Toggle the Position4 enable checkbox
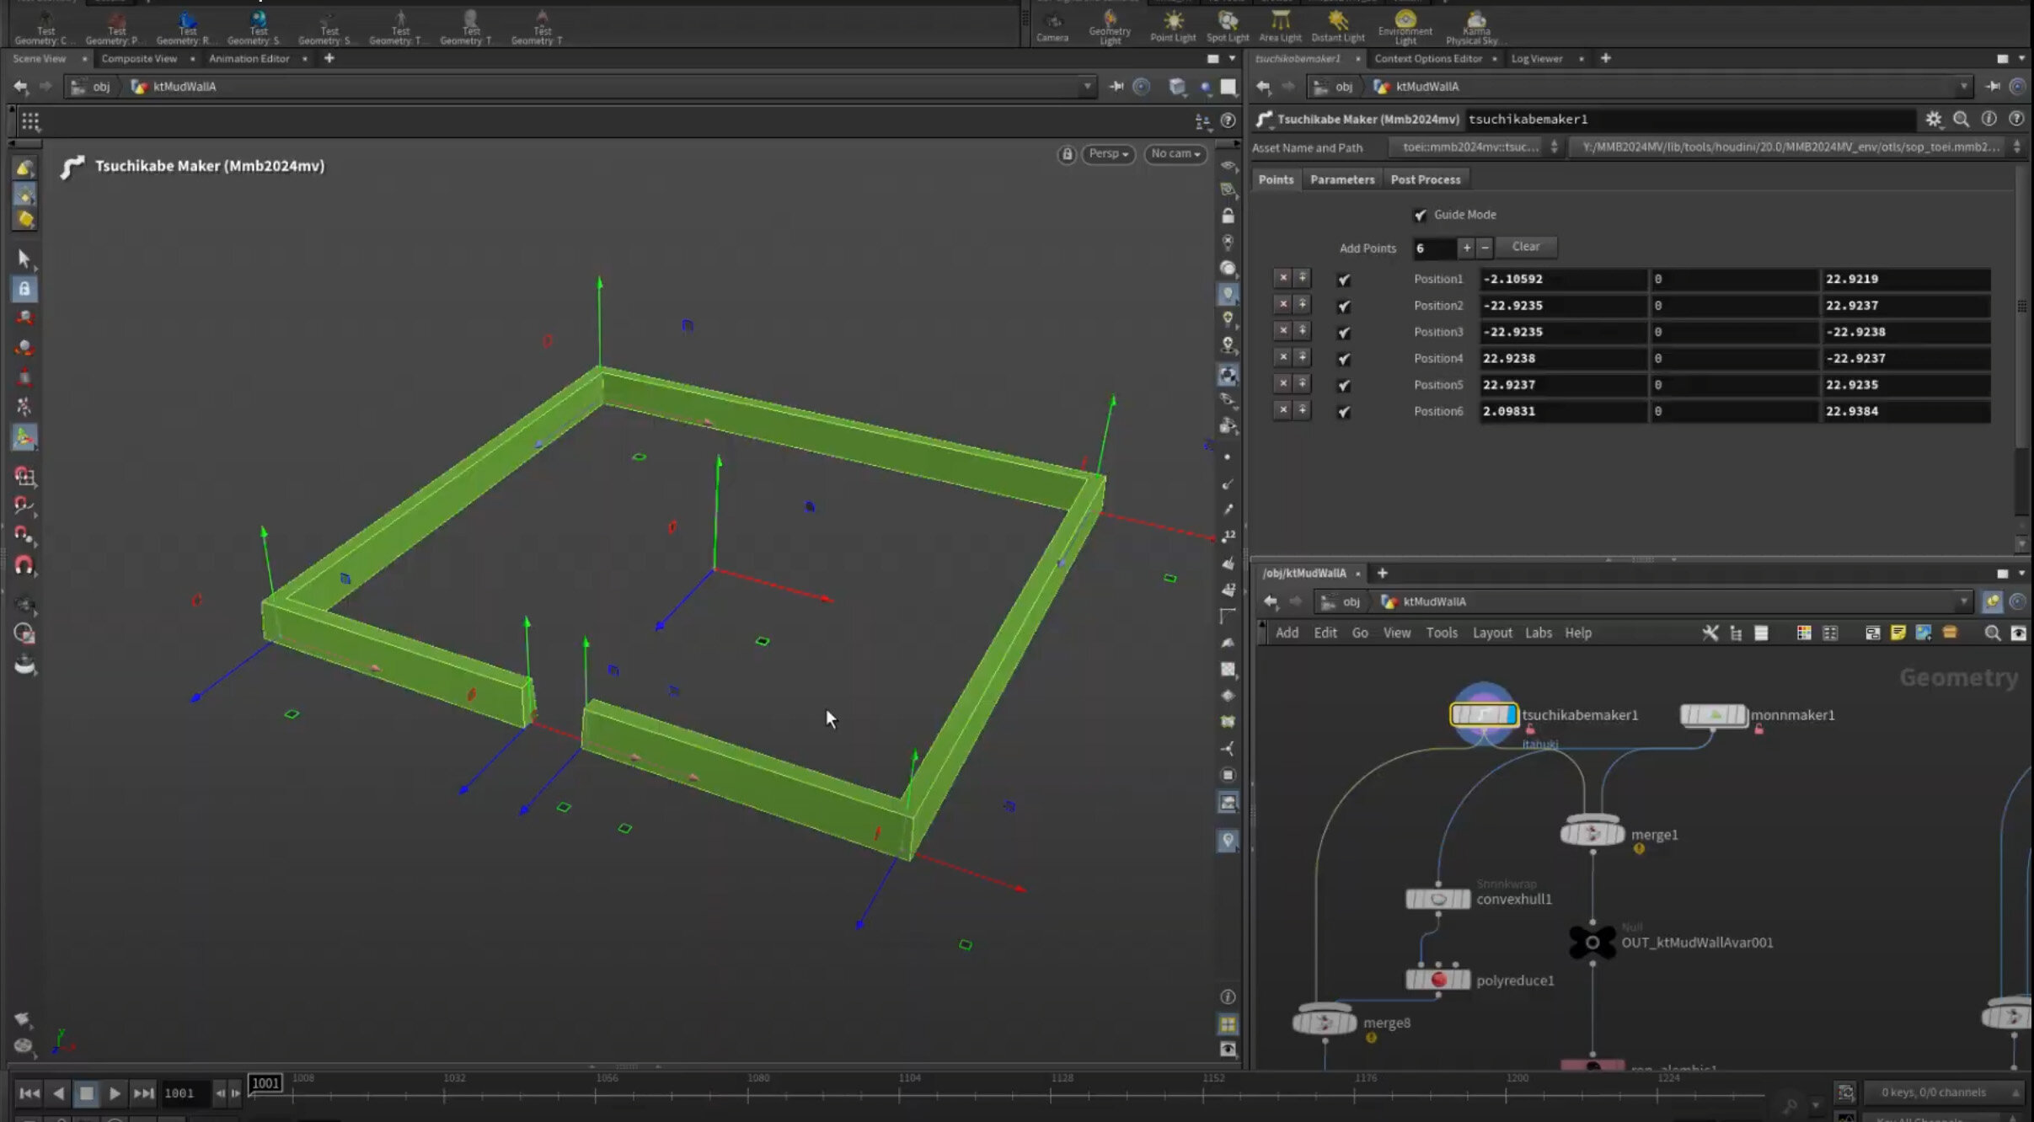Image resolution: width=2034 pixels, height=1122 pixels. pos(1344,359)
